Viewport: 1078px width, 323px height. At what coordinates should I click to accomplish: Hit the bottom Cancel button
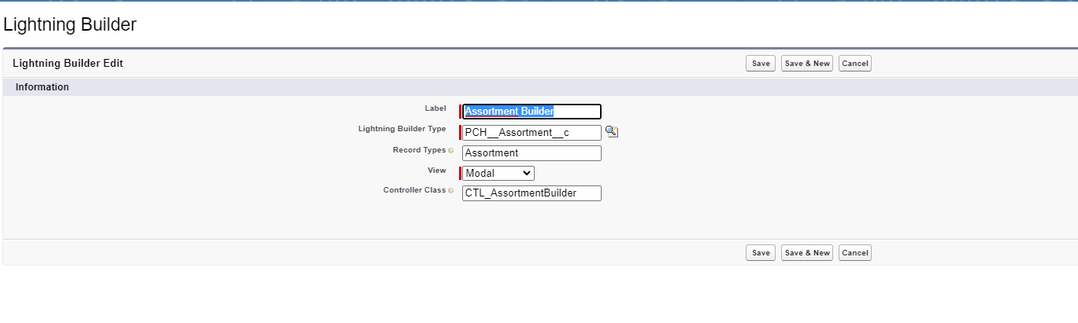854,253
